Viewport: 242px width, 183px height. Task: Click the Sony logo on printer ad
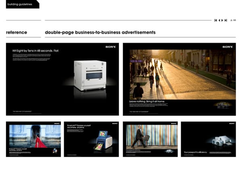point(111,47)
